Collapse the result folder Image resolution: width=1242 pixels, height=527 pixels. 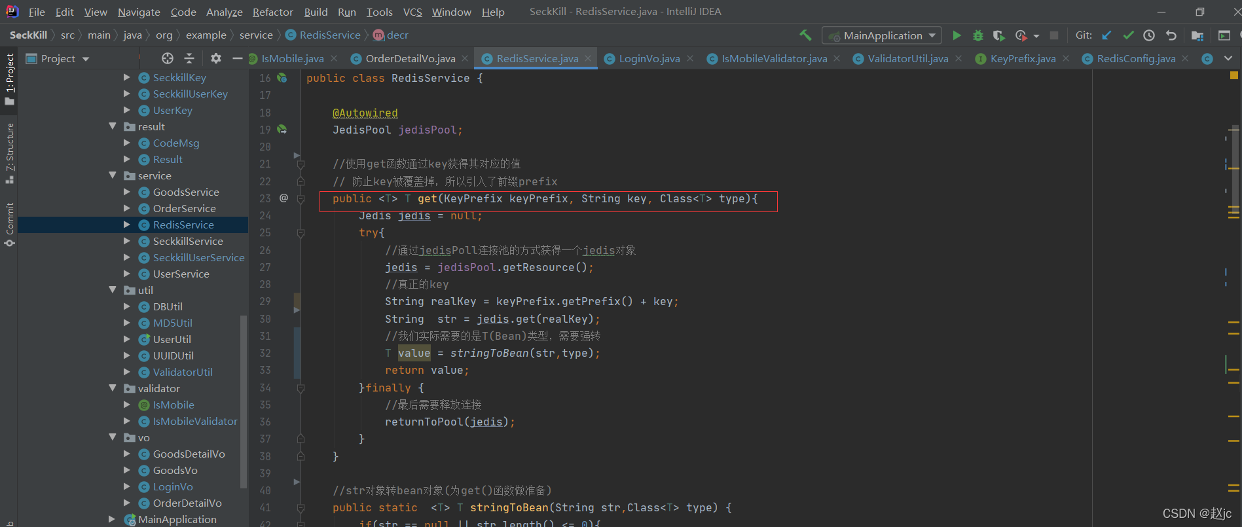[x=113, y=126]
